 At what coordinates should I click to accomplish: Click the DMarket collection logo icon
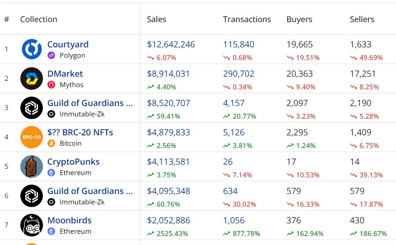[x=32, y=79]
